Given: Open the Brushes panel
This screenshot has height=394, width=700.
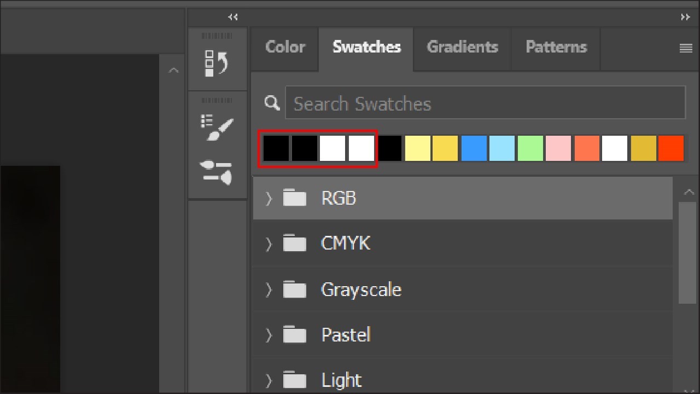Looking at the screenshot, I should pyautogui.click(x=218, y=127).
